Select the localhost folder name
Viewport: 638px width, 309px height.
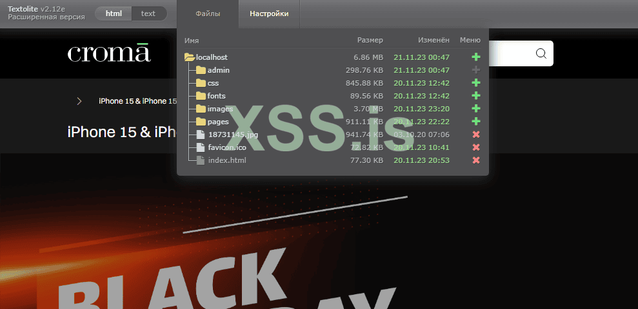pos(212,58)
